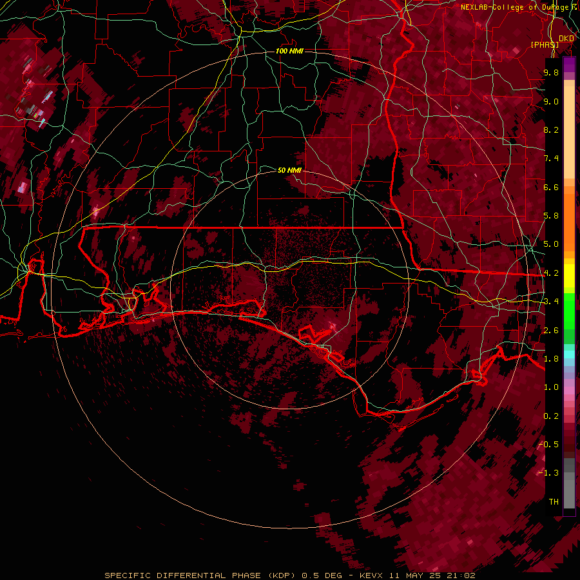The width and height of the screenshot is (580, 580).
Task: Select the 4.2 value on the color scale
Action: click(551, 273)
